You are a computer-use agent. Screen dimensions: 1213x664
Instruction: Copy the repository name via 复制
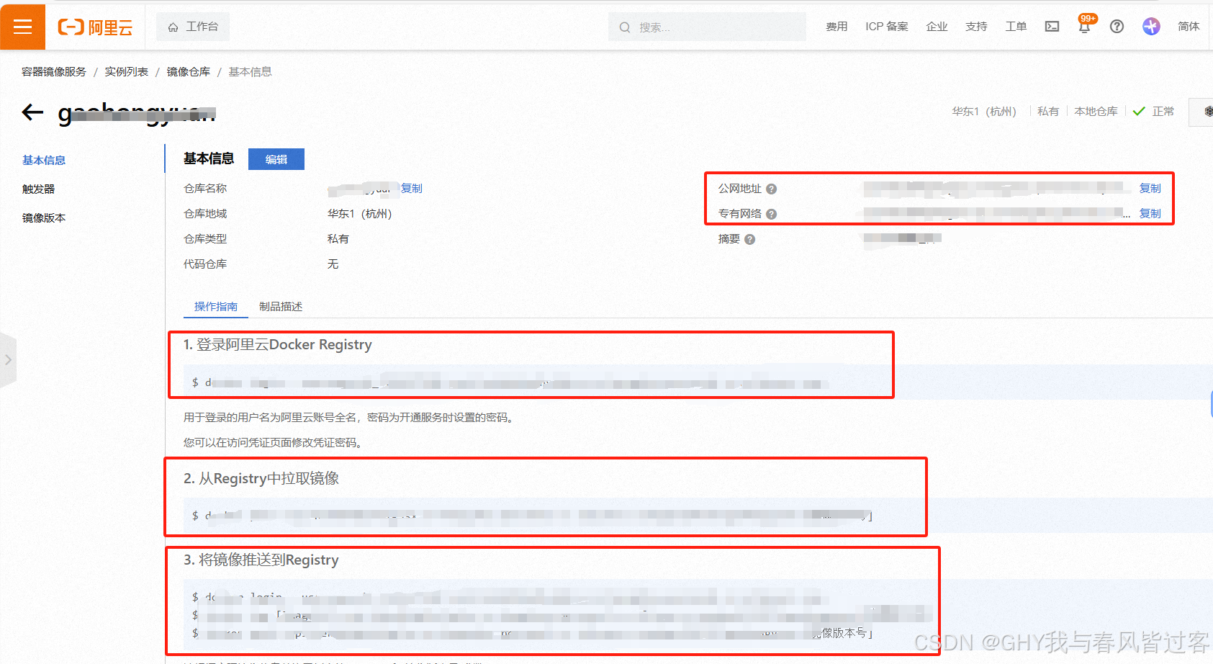tap(412, 188)
